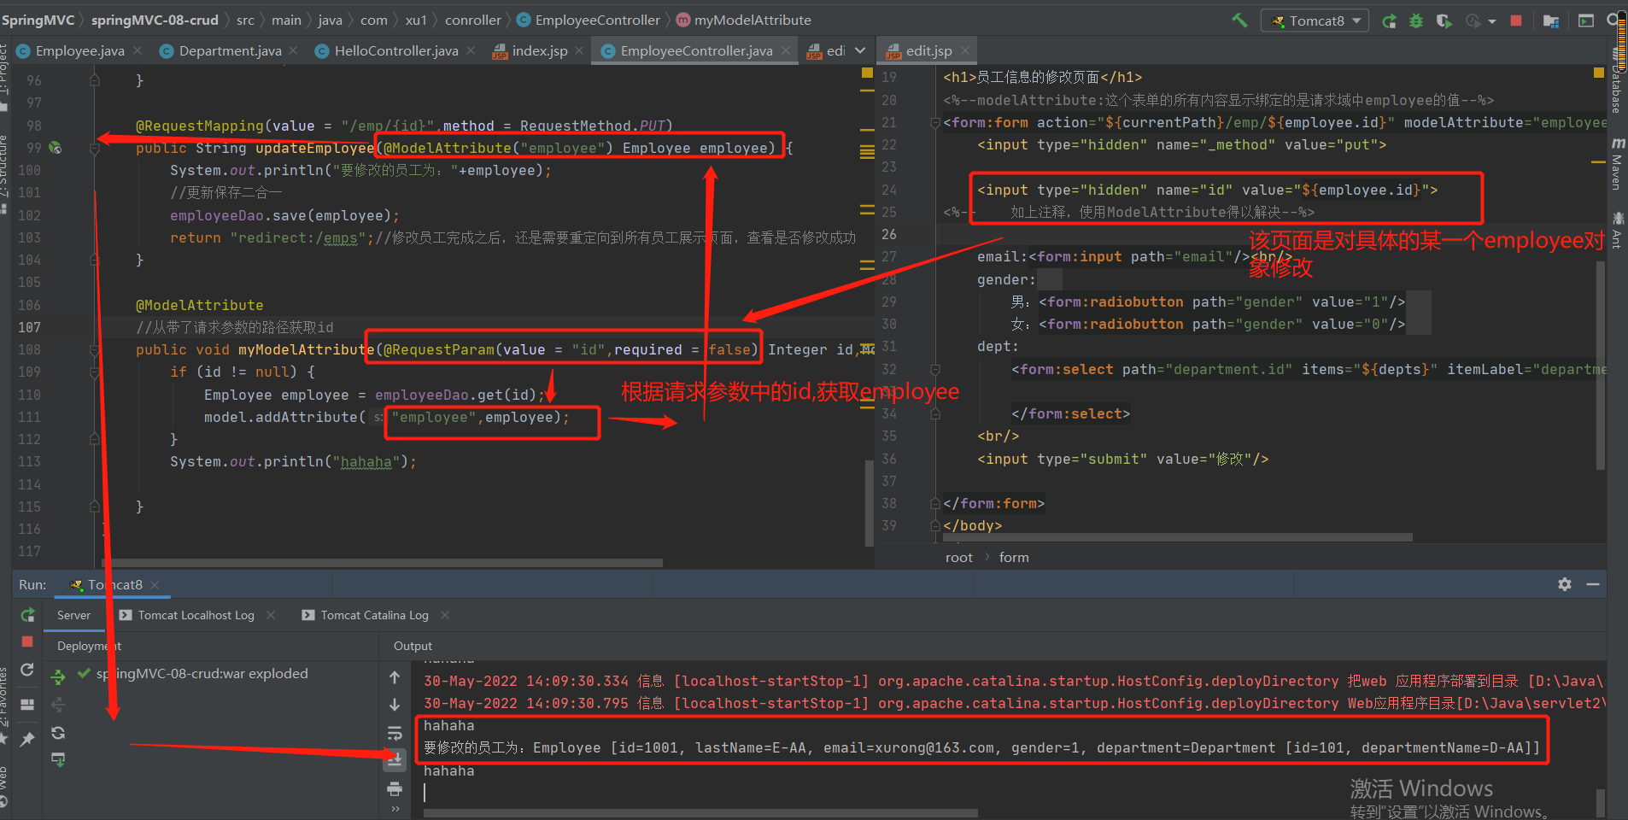Switch to the Department.java tab

point(230,51)
